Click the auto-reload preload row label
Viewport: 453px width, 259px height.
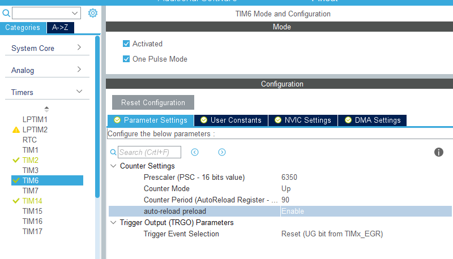point(175,211)
